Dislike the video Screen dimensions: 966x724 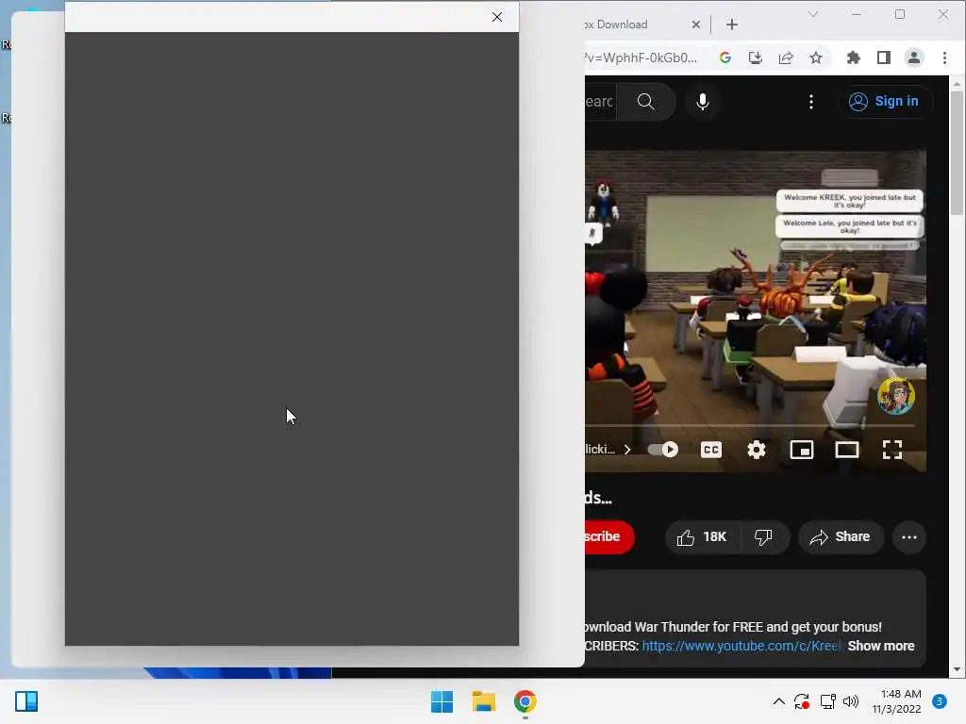(763, 537)
